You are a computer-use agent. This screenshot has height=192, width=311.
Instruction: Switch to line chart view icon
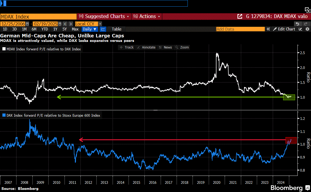click(x=103, y=29)
